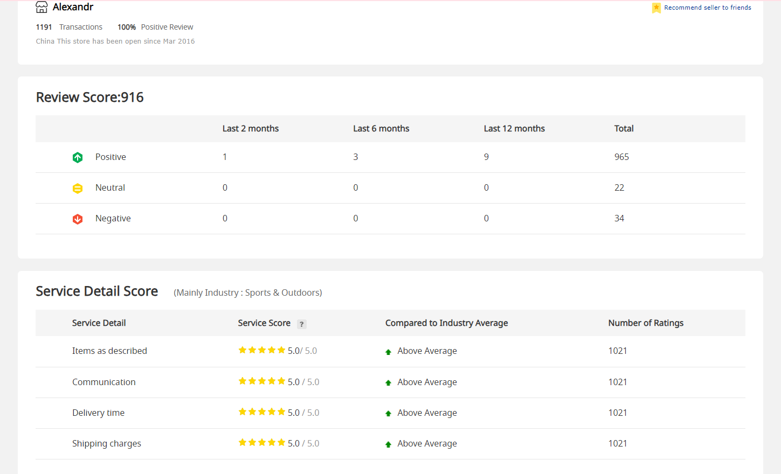Screen dimensions: 781x474
Task: Click the Delivery time label
Action: [98, 413]
